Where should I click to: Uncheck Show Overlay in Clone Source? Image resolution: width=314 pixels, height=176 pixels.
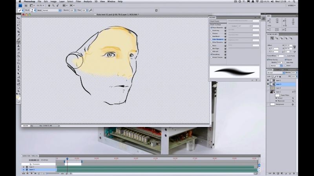point(269,60)
